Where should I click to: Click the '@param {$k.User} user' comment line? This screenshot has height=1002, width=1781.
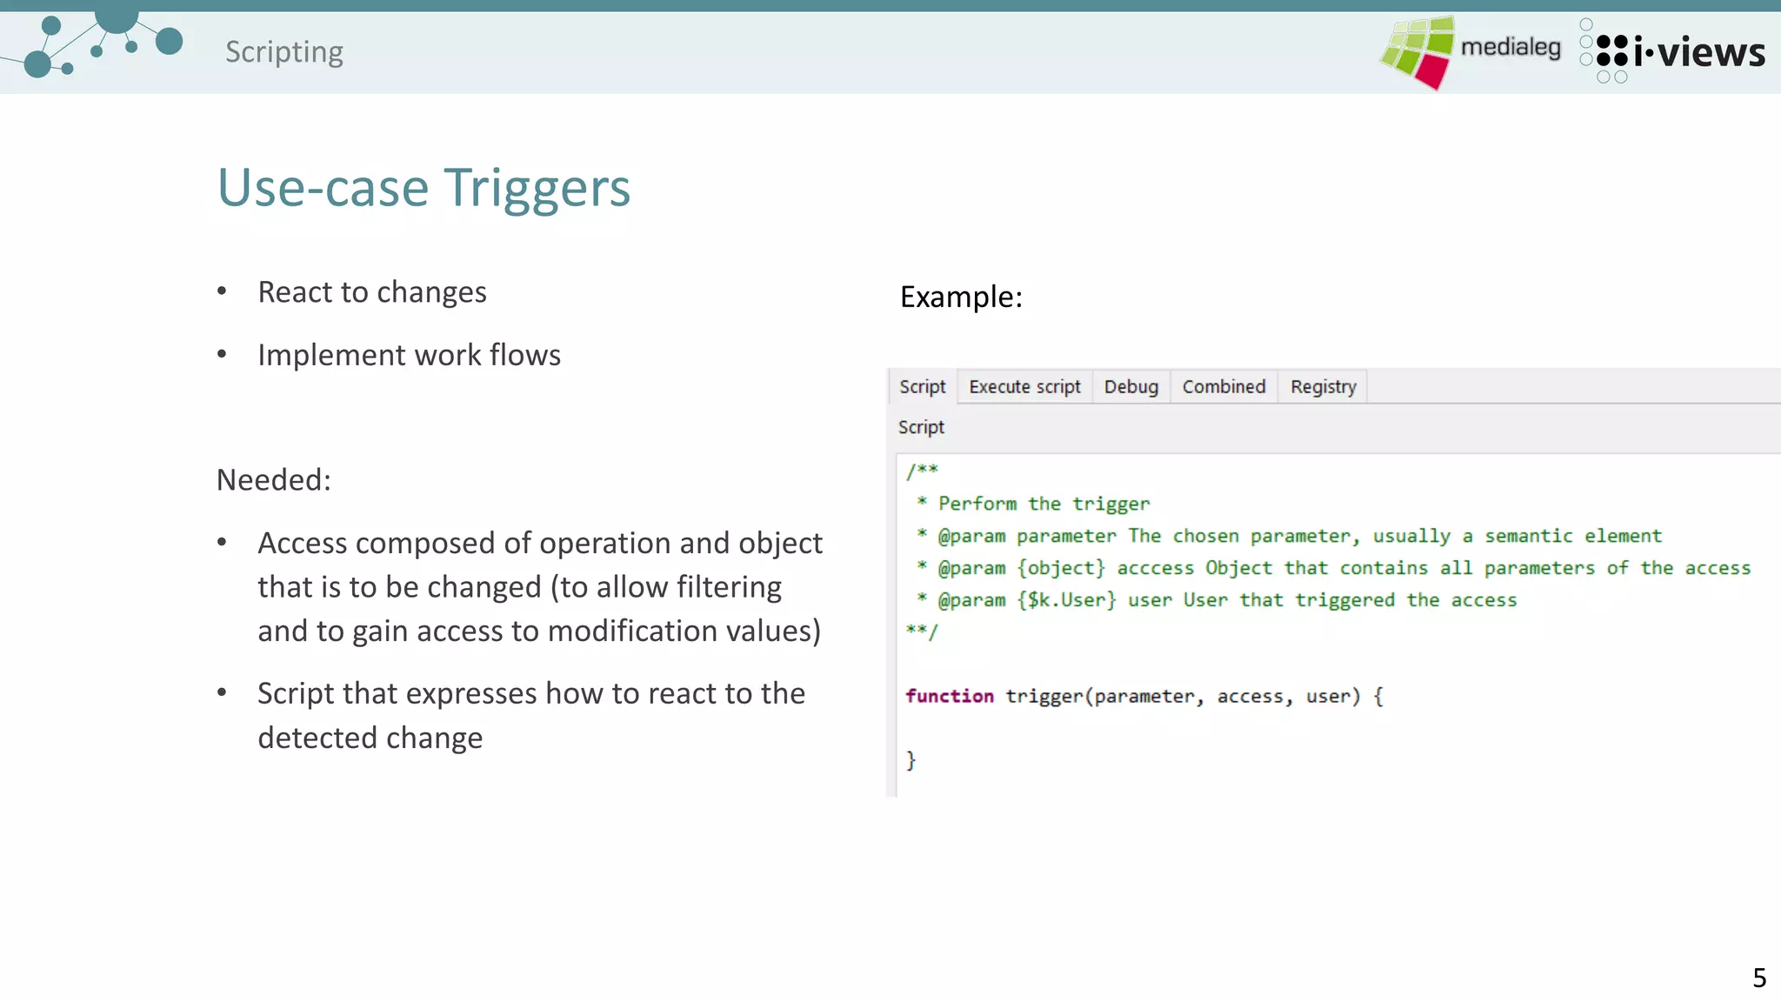[1217, 600]
